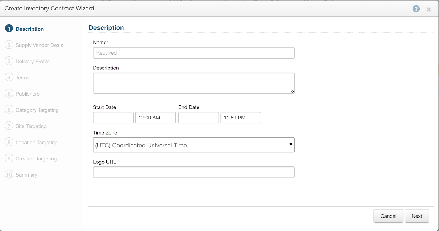Viewport: 439px width, 231px height.
Task: Click the step 2 number circle icon
Action: [x=9, y=45]
